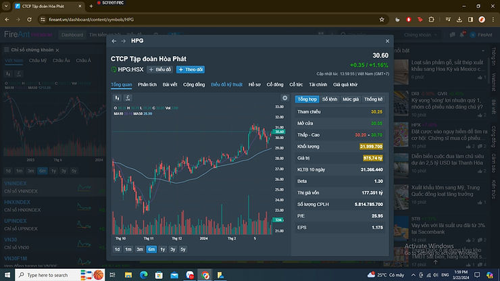Open the UPINDEX row in background
Screen dimensions: 500x281
pos(54,224)
